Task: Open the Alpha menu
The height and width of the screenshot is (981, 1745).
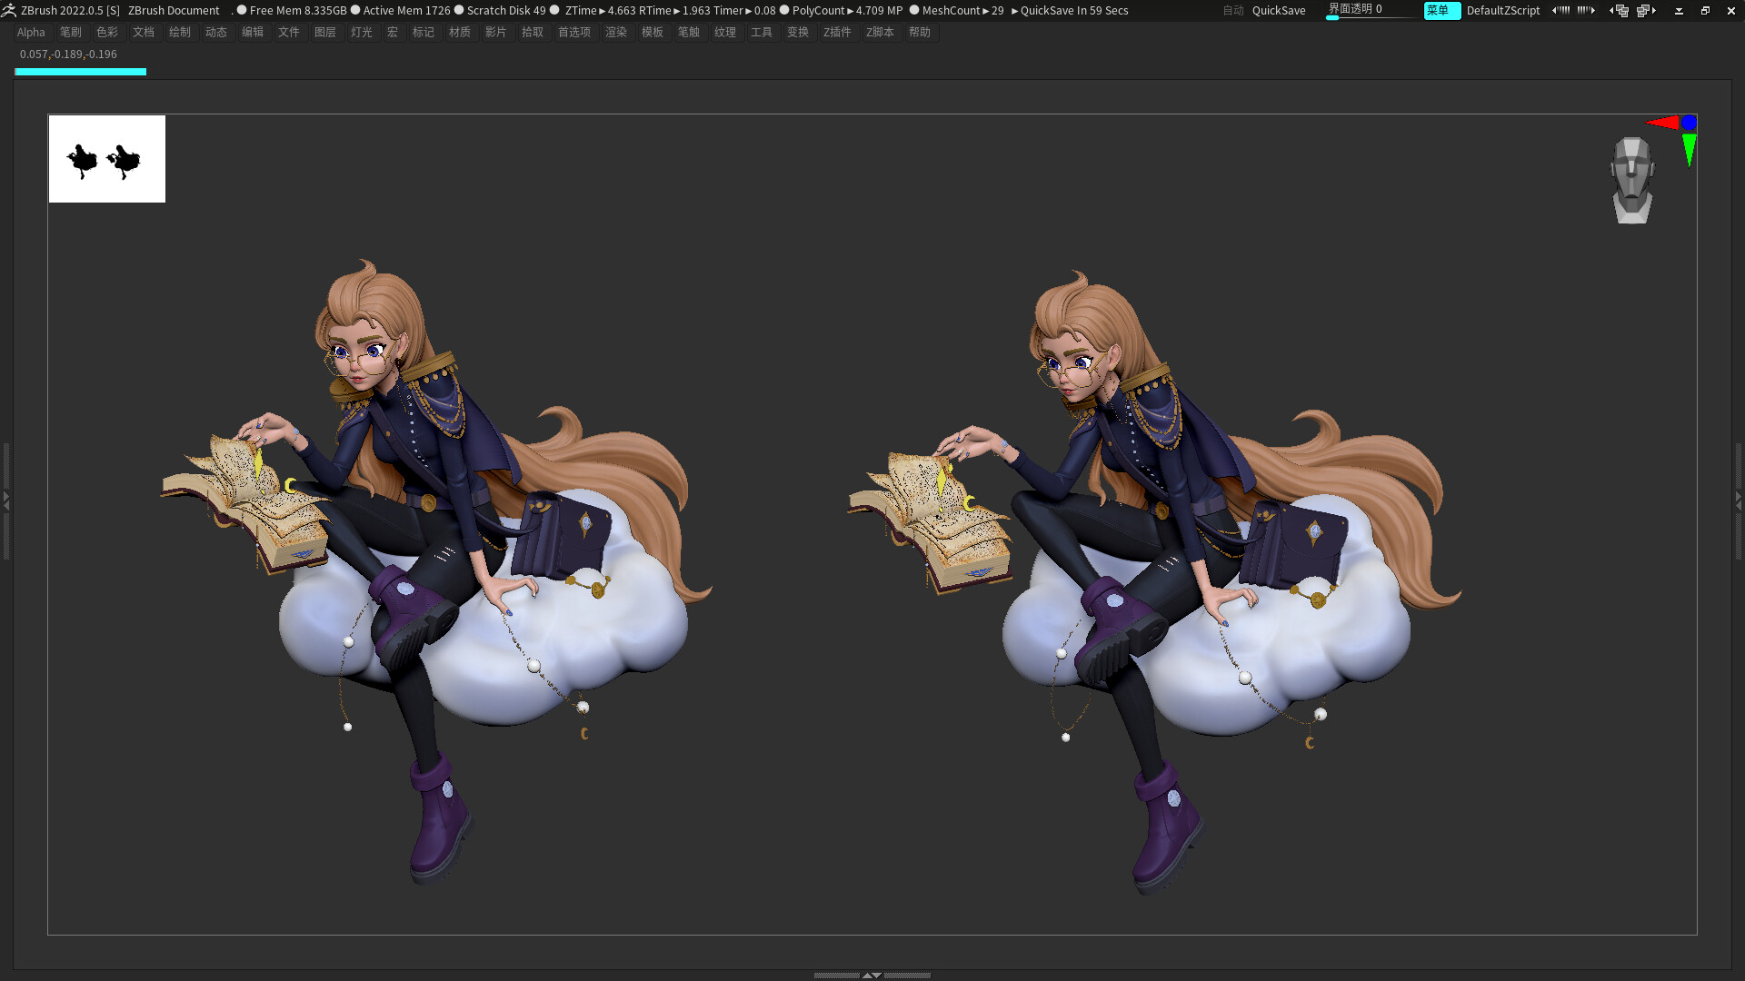Action: (31, 33)
